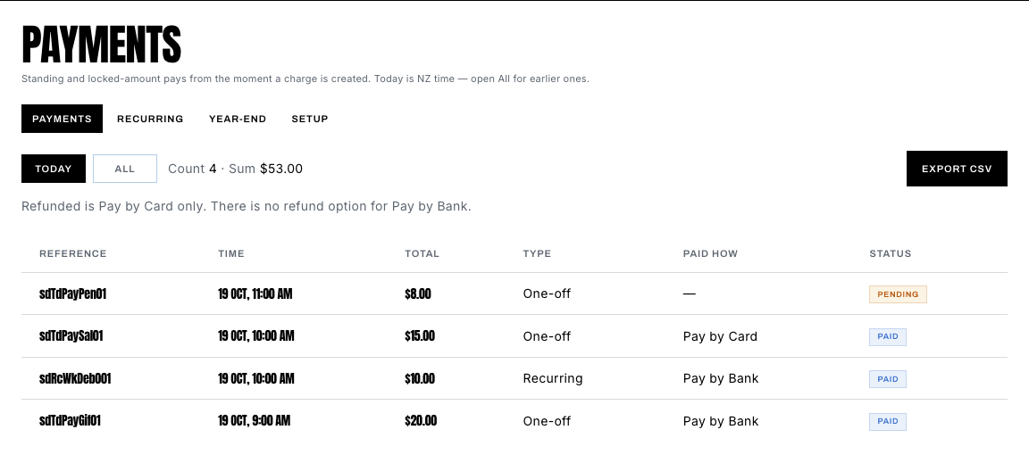Click One-off type in sdTdPayGif01 row
This screenshot has width=1029, height=463.
pos(547,421)
